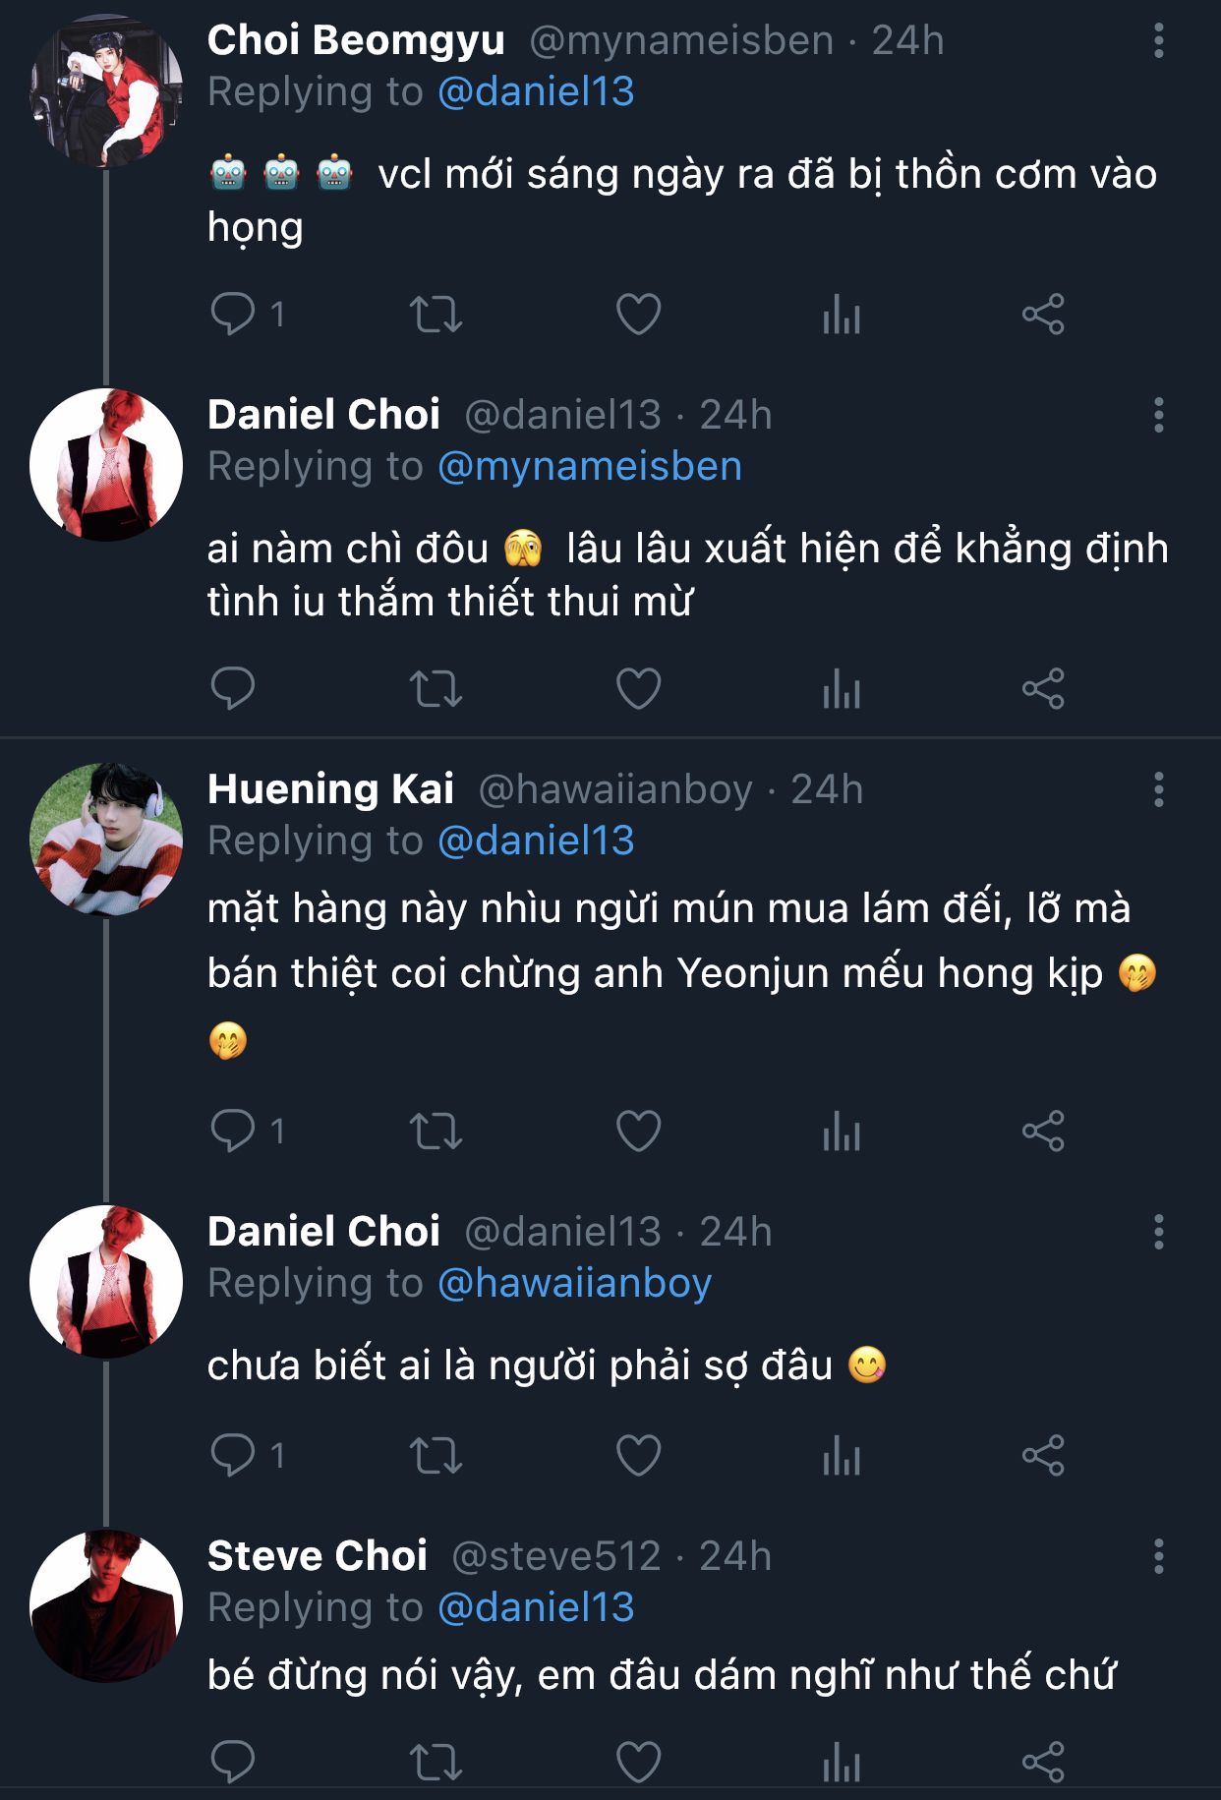Click @daniel13 link in Choi Beomgyu's reply

536,91
